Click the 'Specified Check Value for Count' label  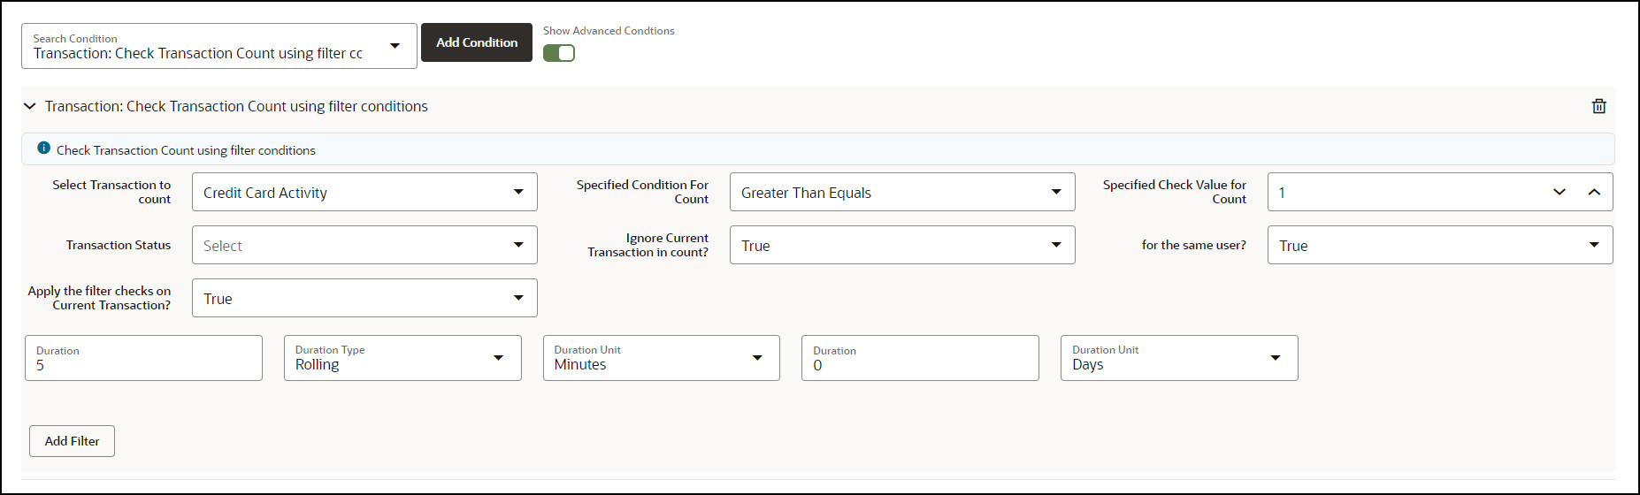point(1174,192)
